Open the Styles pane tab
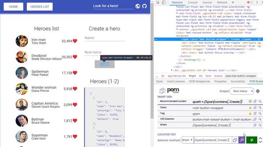The width and height of the screenshot is (263, 147). tap(159, 81)
